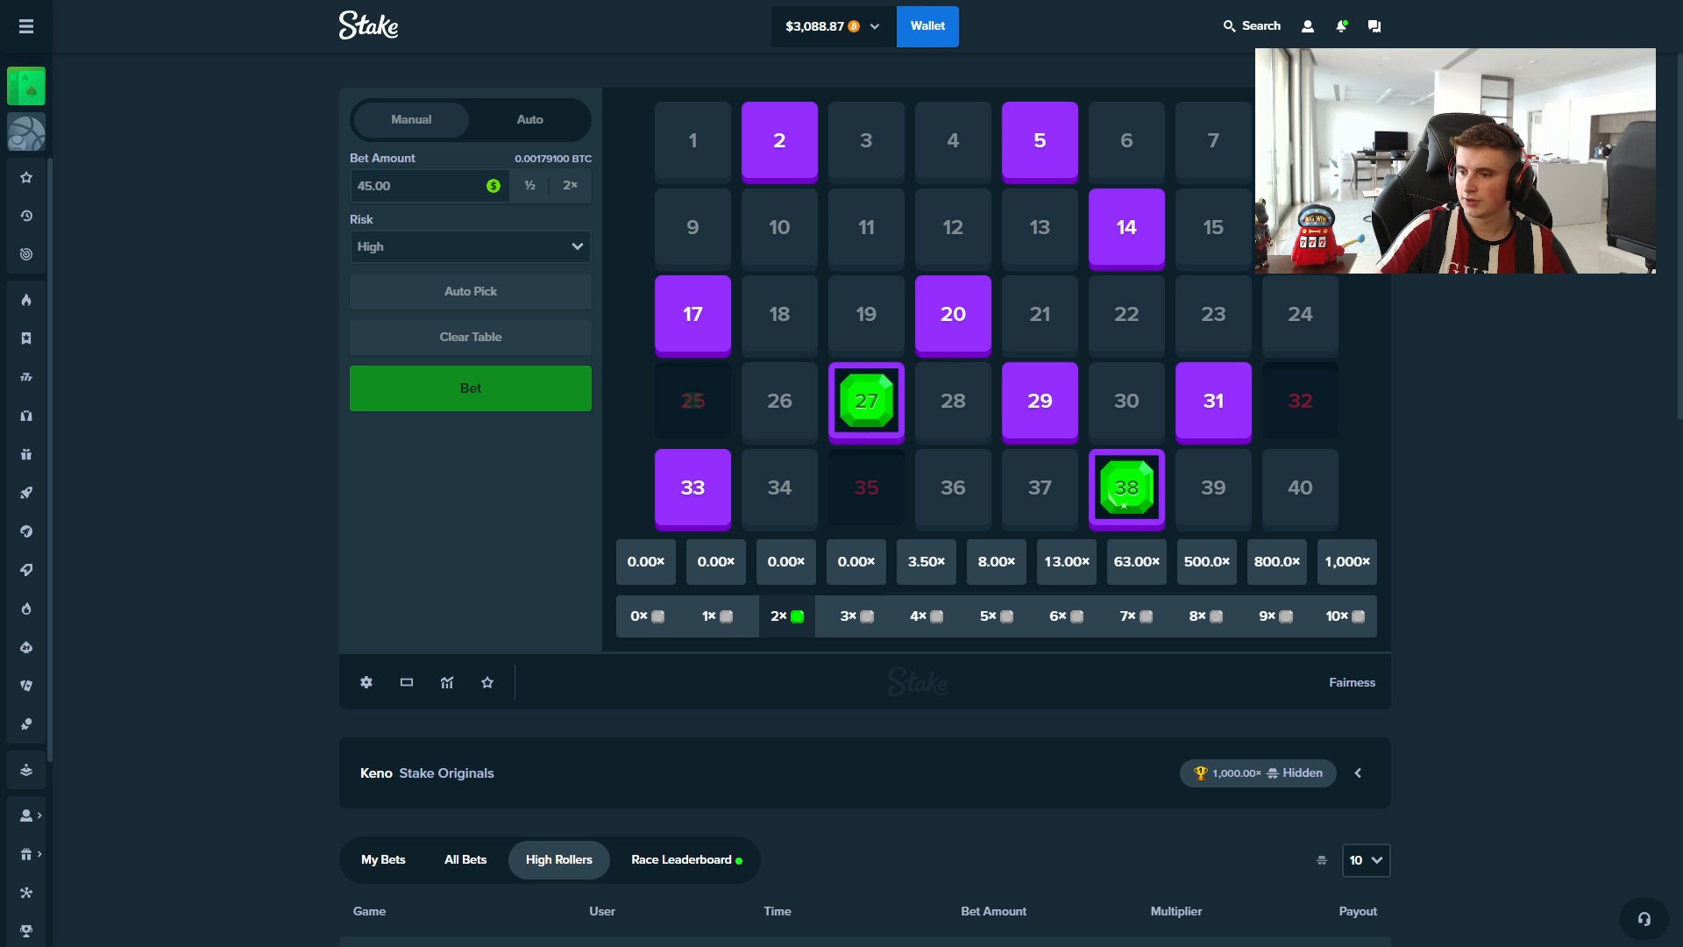Open Favourites star icon in sidebar

click(x=26, y=177)
